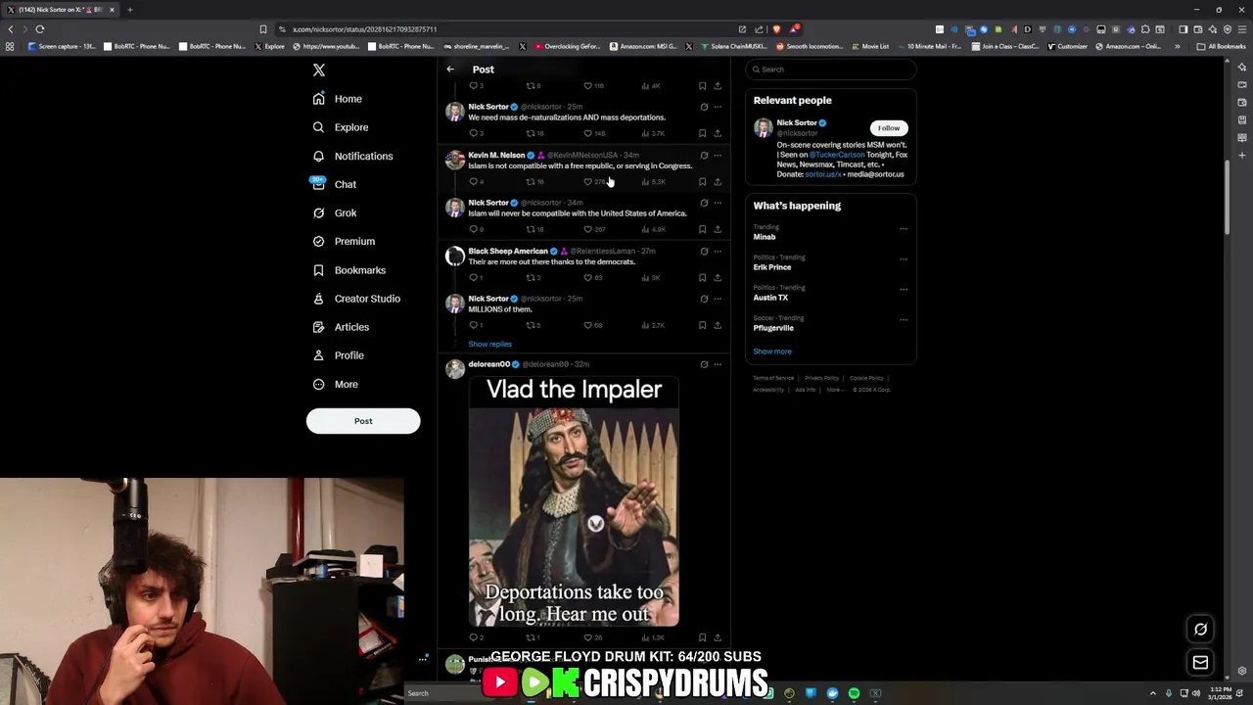Open Chat in X sidebar
The height and width of the screenshot is (705, 1253).
click(x=334, y=184)
